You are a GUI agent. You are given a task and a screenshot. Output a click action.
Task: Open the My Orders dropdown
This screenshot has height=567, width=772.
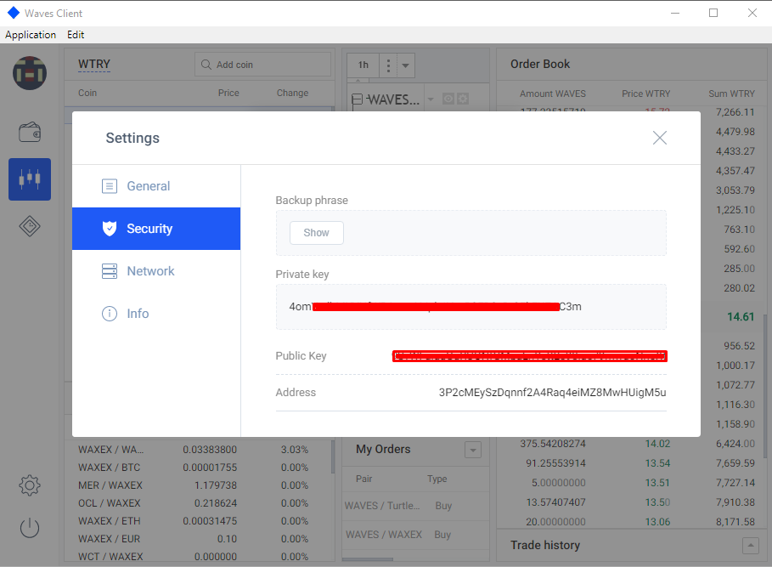[x=473, y=450]
